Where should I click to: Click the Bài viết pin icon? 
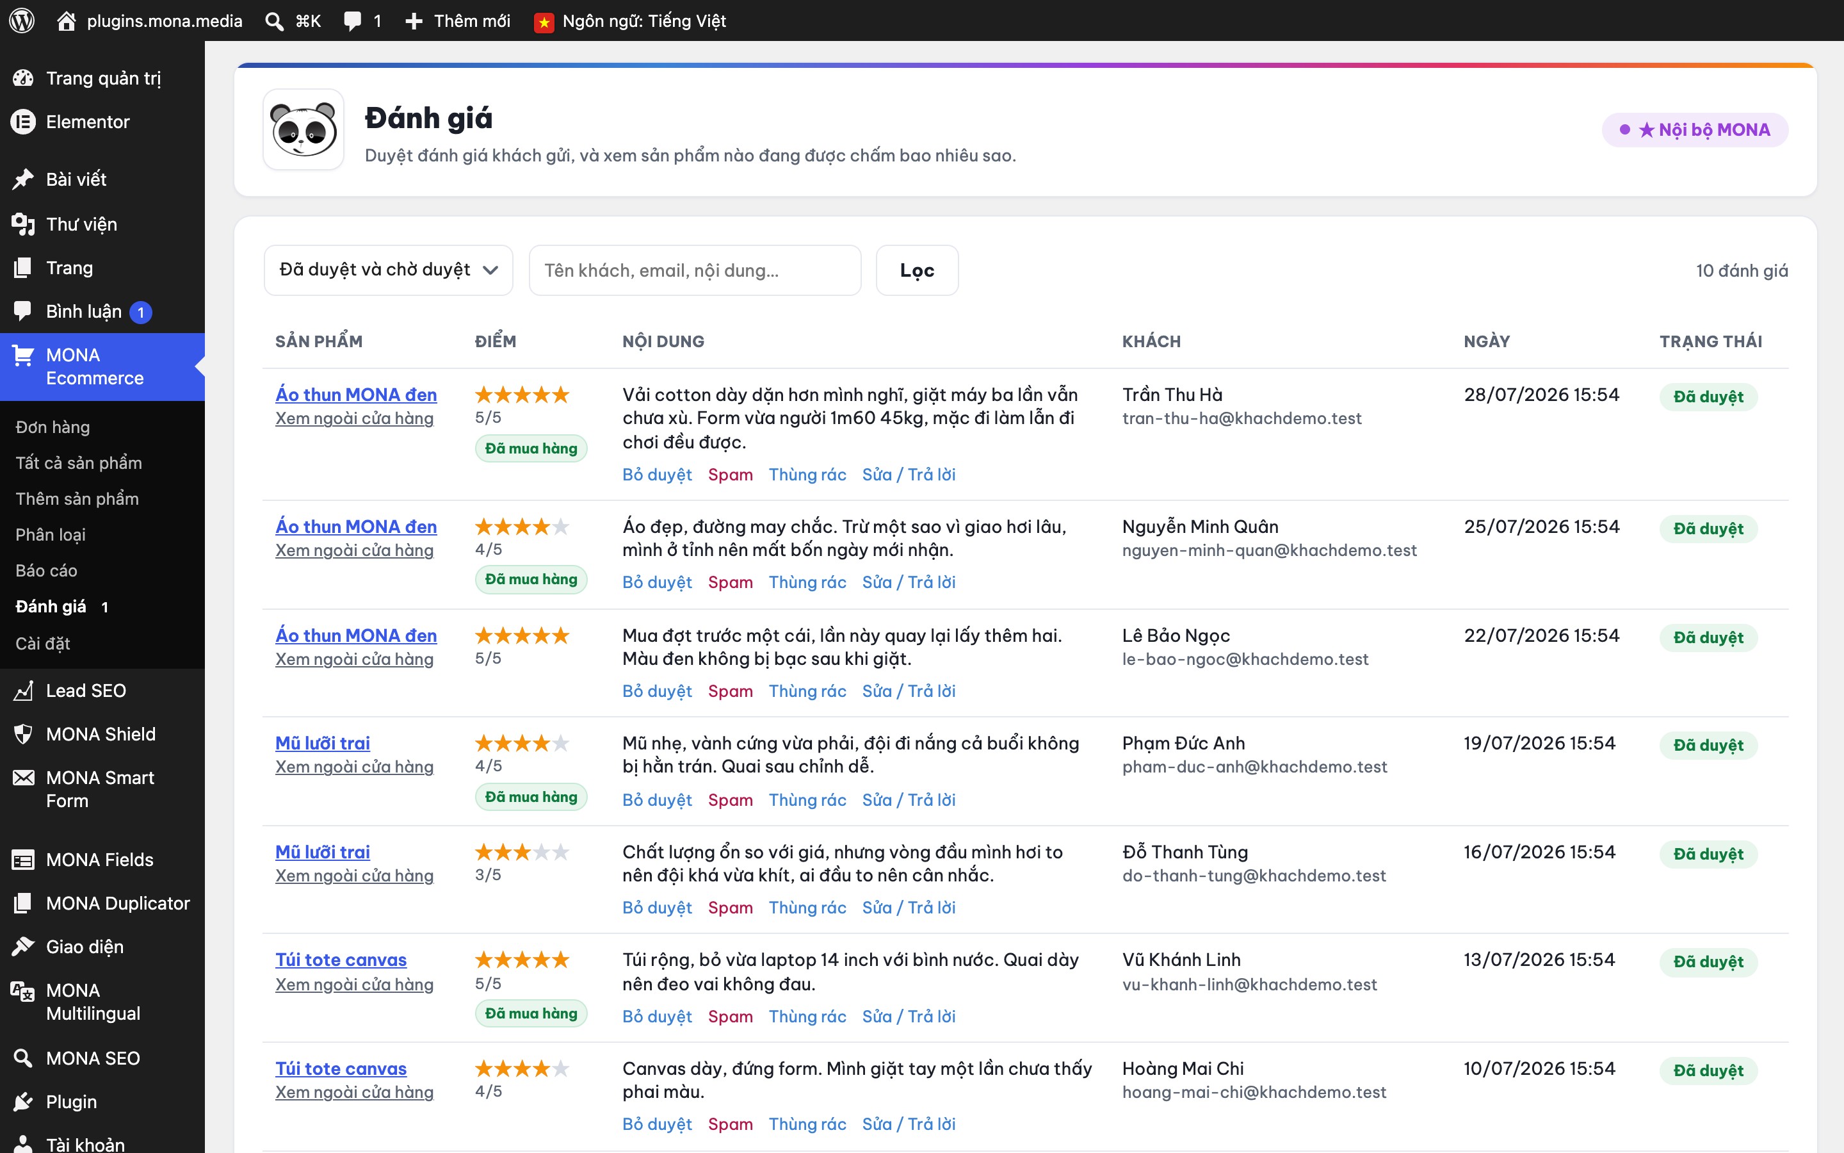point(23,179)
